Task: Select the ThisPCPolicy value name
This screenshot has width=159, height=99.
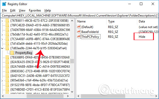Action: 90,37
